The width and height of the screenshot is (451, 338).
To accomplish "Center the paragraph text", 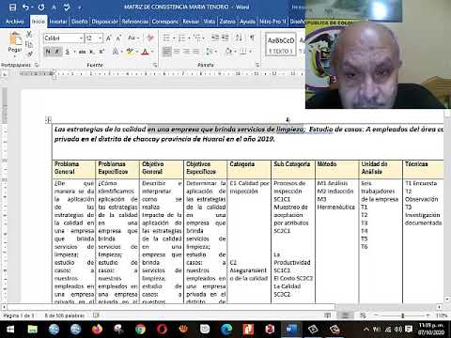I will click(x=177, y=51).
